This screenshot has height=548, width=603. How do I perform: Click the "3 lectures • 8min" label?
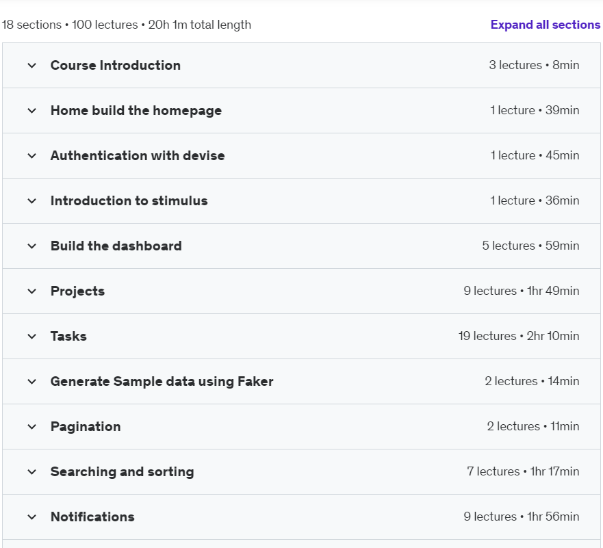pyautogui.click(x=534, y=65)
